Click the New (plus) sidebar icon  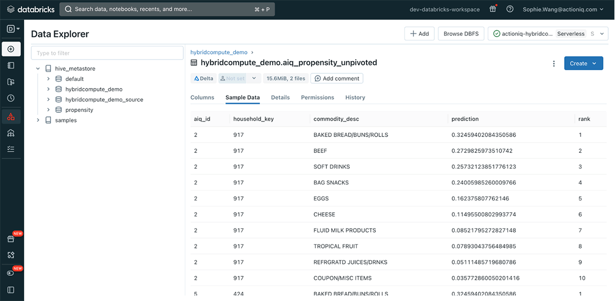tap(11, 49)
